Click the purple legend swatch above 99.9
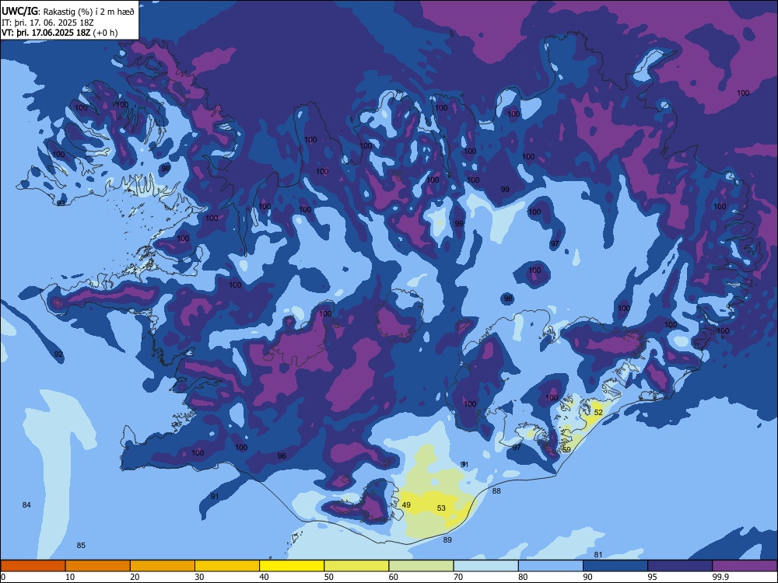The width and height of the screenshot is (778, 583). 745,566
